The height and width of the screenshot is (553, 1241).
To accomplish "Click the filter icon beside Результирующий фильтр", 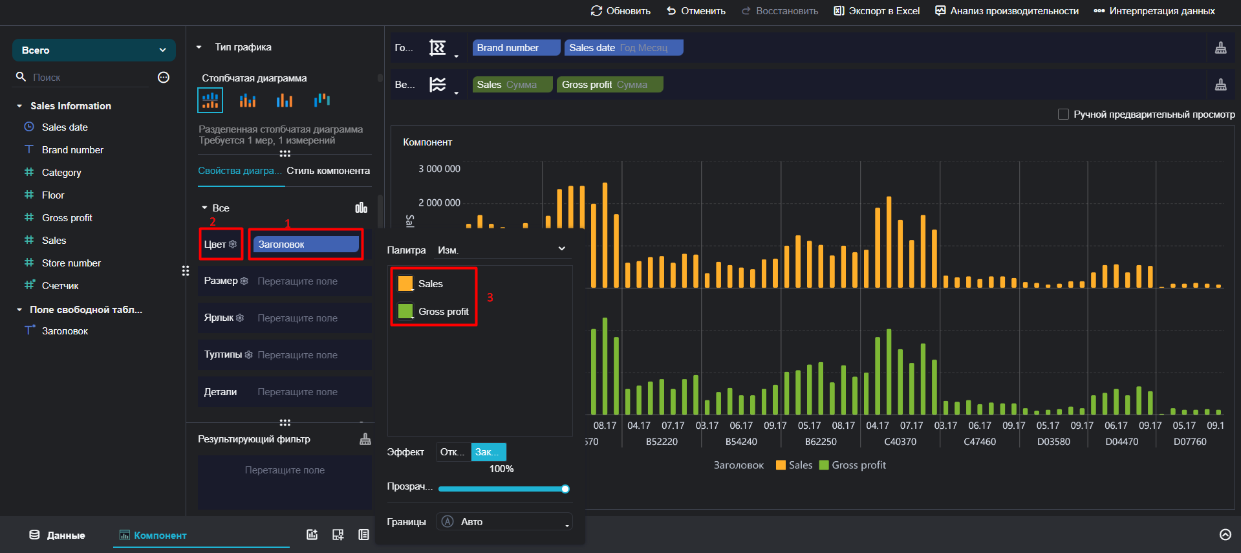I will pos(365,439).
